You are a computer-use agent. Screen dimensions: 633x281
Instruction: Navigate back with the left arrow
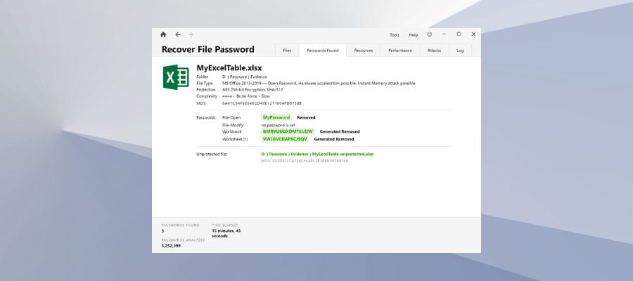pyautogui.click(x=178, y=34)
